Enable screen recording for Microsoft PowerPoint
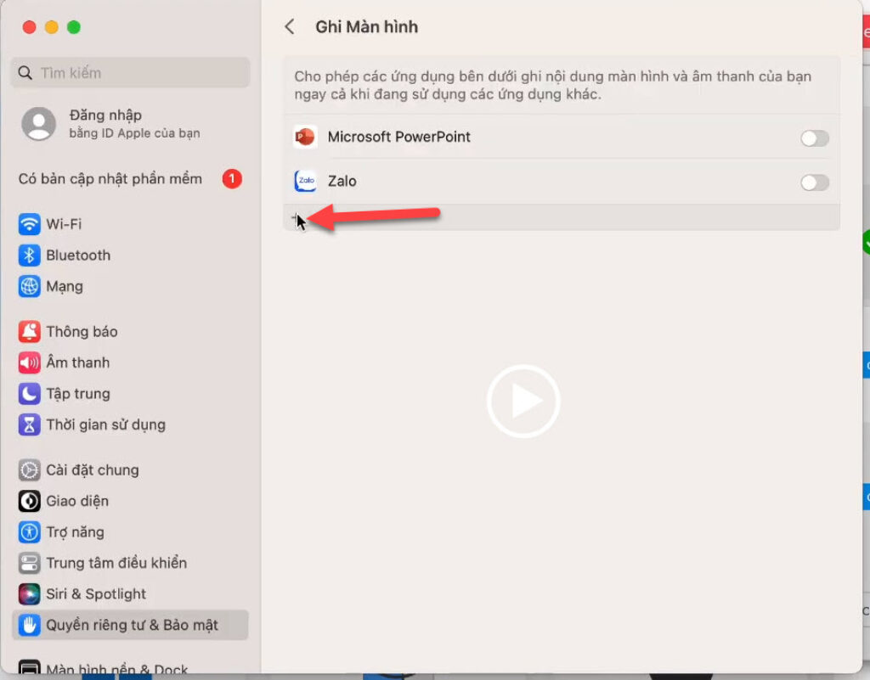The width and height of the screenshot is (870, 680). coord(814,138)
